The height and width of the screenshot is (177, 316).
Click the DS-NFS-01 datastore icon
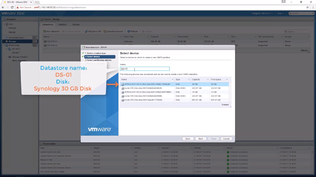[x=45, y=42]
